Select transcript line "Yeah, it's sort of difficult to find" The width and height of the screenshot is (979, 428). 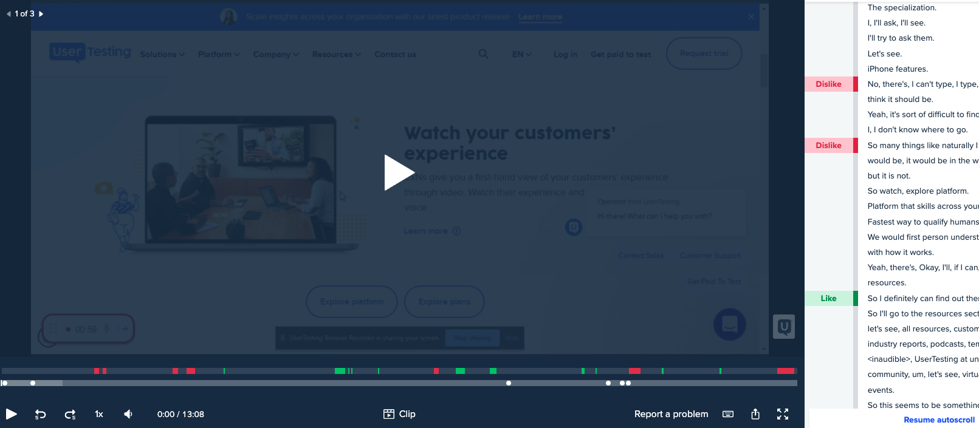(x=922, y=115)
